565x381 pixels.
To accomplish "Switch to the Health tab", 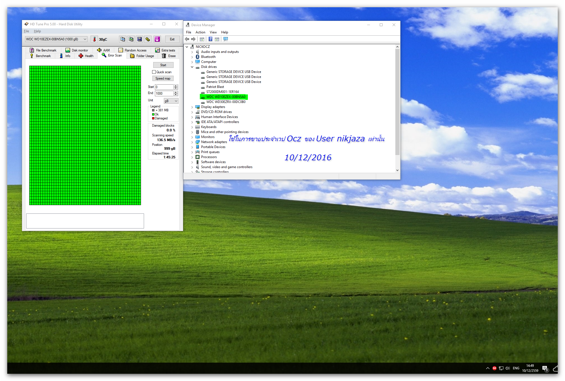I will [x=86, y=56].
